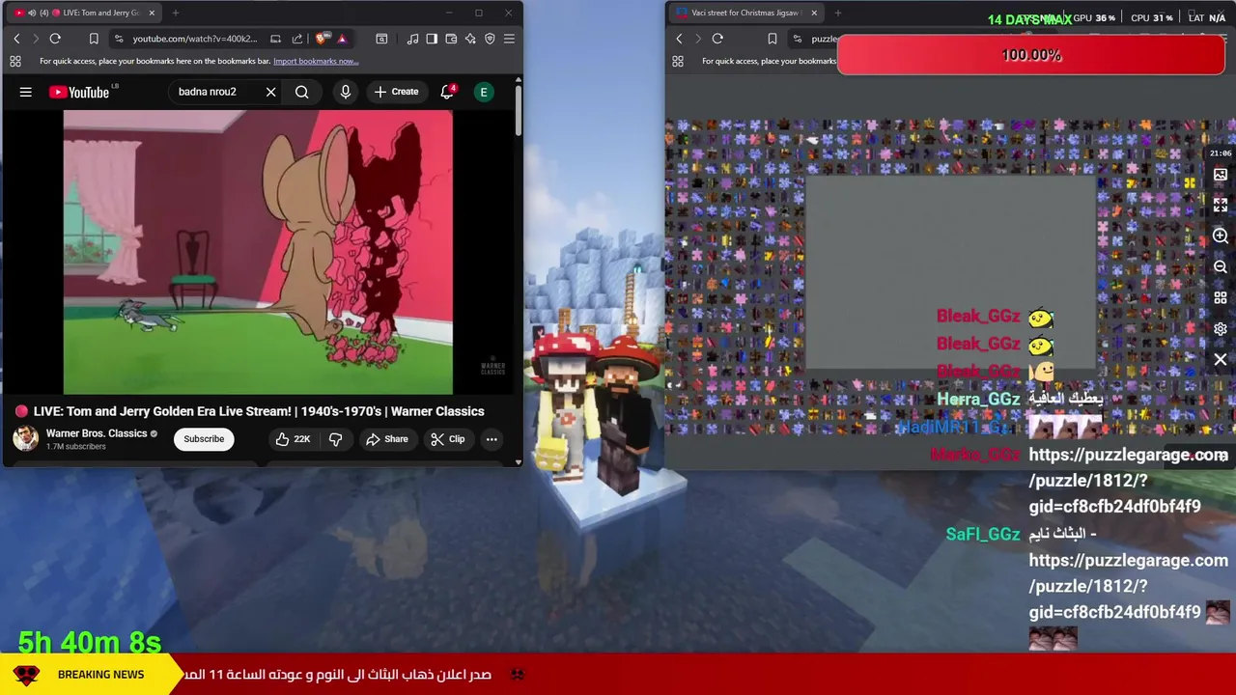The height and width of the screenshot is (695, 1236).
Task: Reload the puzzle page
Action: tap(717, 39)
